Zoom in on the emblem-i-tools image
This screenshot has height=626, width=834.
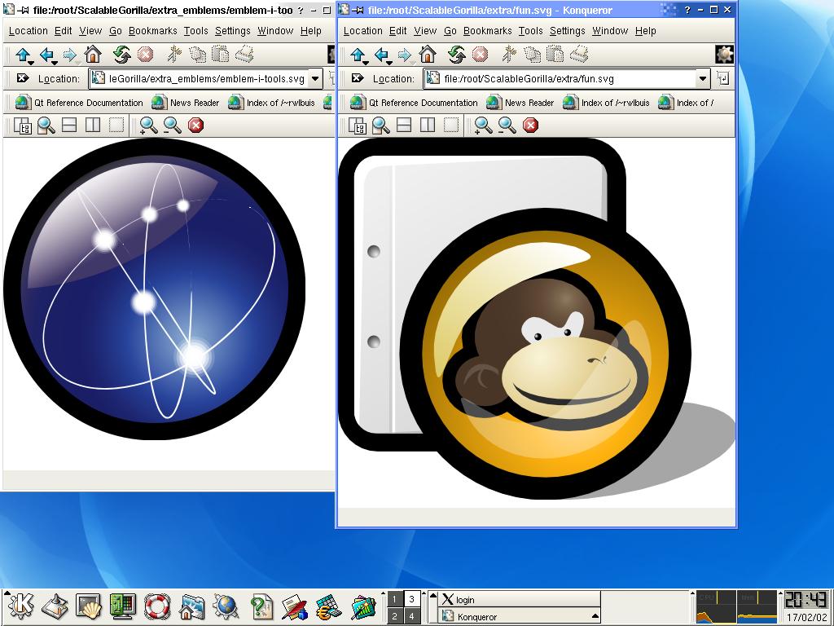coord(148,126)
